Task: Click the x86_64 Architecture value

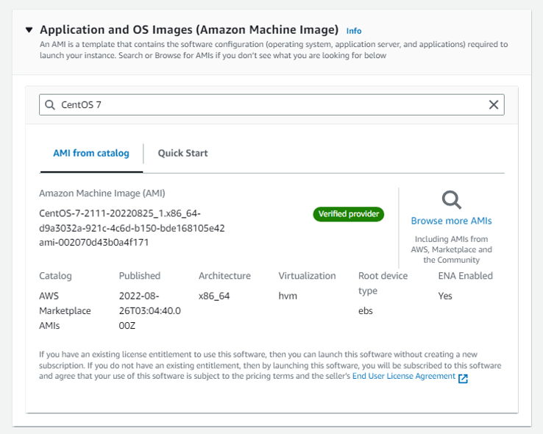Action: click(x=214, y=296)
